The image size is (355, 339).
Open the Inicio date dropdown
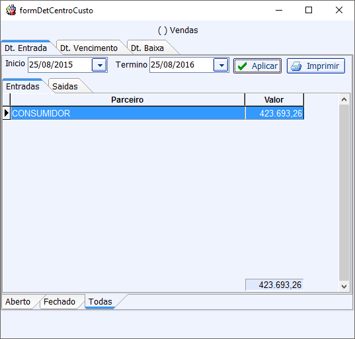tap(99, 65)
